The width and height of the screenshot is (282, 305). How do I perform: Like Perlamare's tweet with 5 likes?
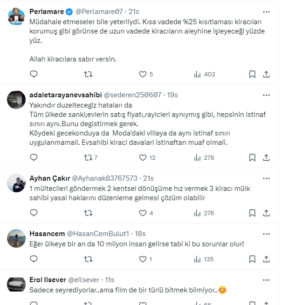click(143, 74)
